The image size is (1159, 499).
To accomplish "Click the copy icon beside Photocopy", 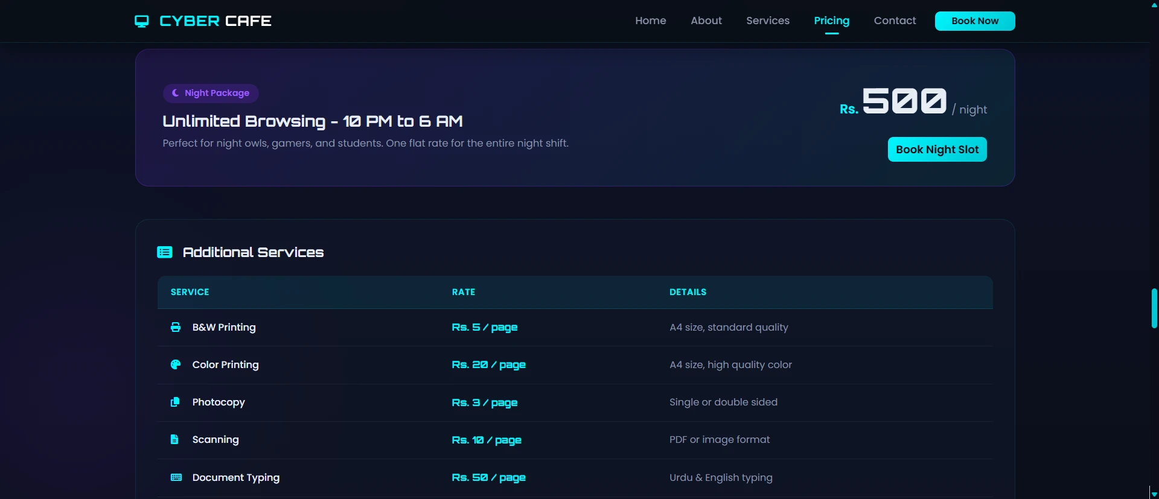I will 175,402.
